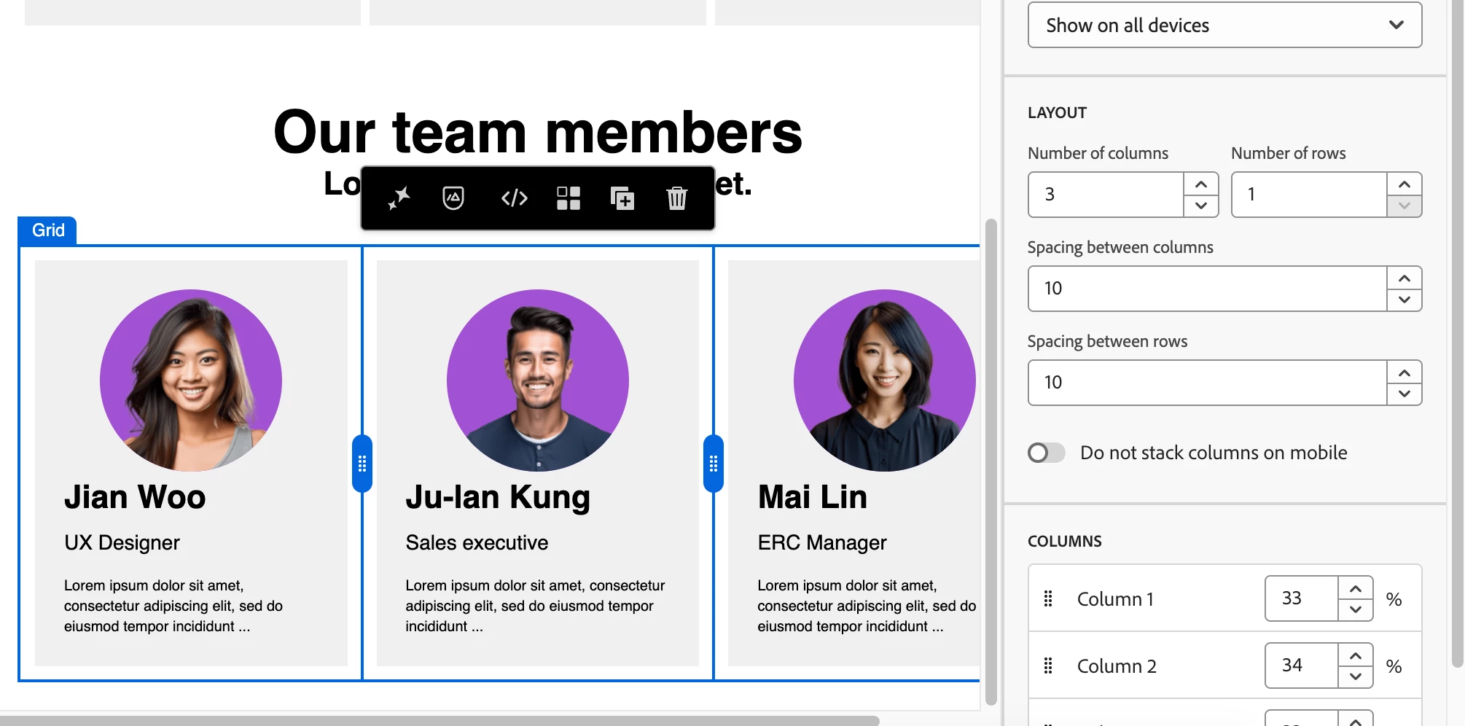Click the Column 2 label
Screen dimensions: 1465x726
pos(1117,666)
